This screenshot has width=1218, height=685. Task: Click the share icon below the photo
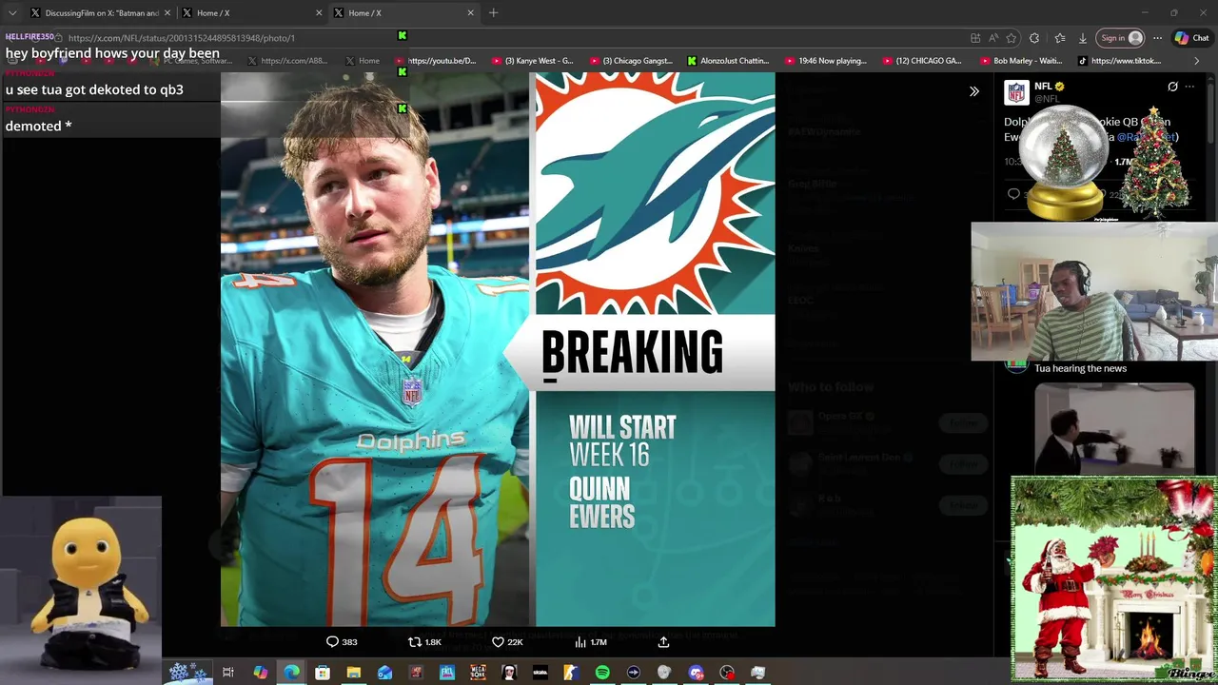(663, 642)
